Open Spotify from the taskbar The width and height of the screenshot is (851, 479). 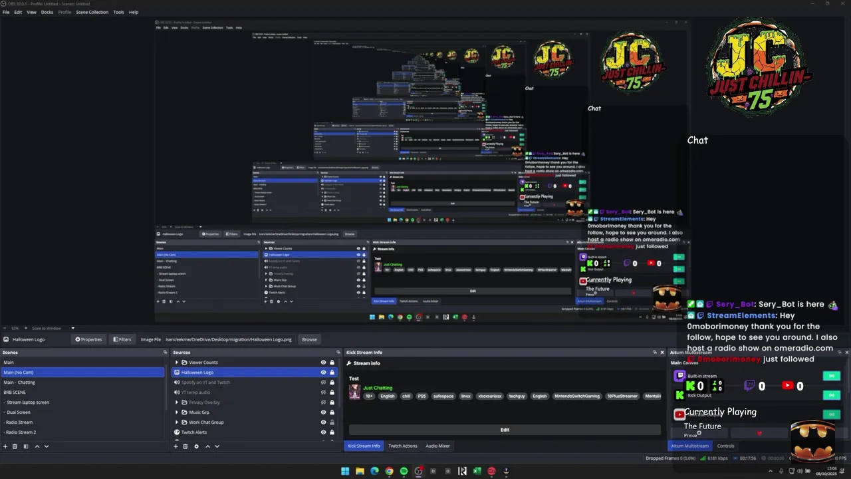click(404, 471)
